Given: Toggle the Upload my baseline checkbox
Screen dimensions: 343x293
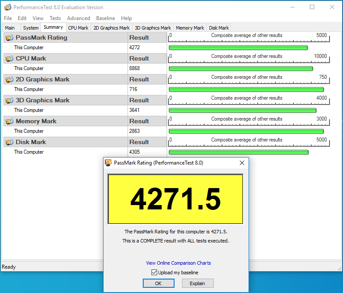Looking at the screenshot, I should pos(154,273).
